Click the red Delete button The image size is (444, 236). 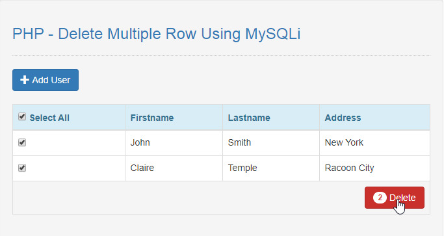395,198
